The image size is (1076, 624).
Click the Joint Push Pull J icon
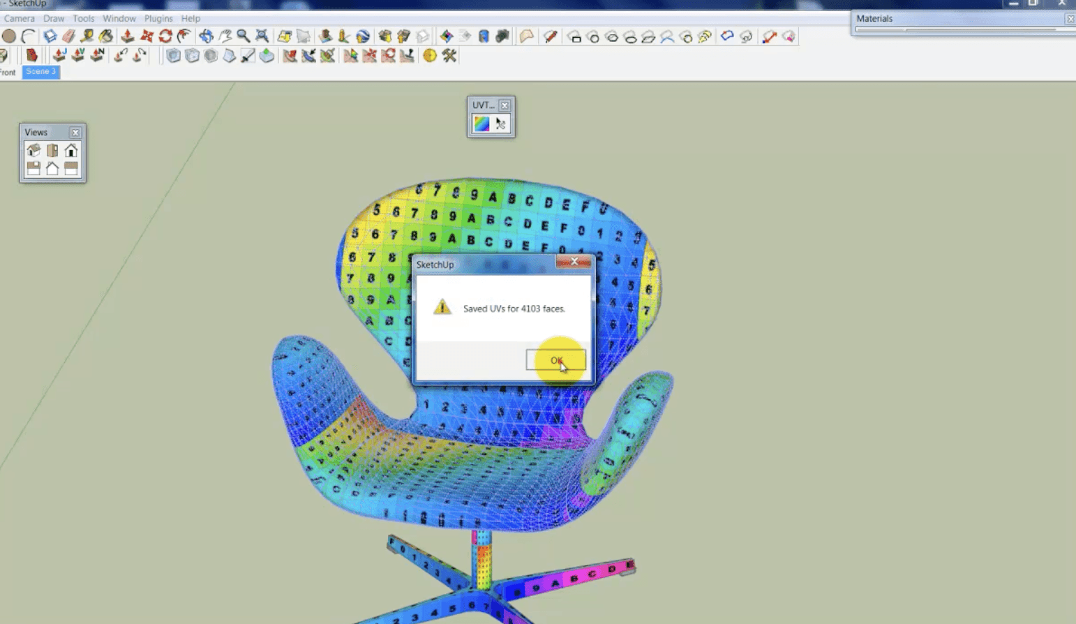pyautogui.click(x=59, y=56)
